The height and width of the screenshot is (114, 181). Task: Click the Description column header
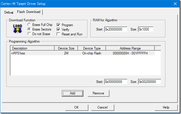click(32, 48)
